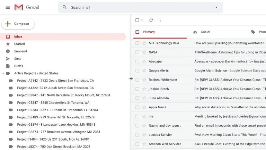Star the Google Alerts email
Image resolution: width=266 pixels, height=150 pixels.
point(144,70)
